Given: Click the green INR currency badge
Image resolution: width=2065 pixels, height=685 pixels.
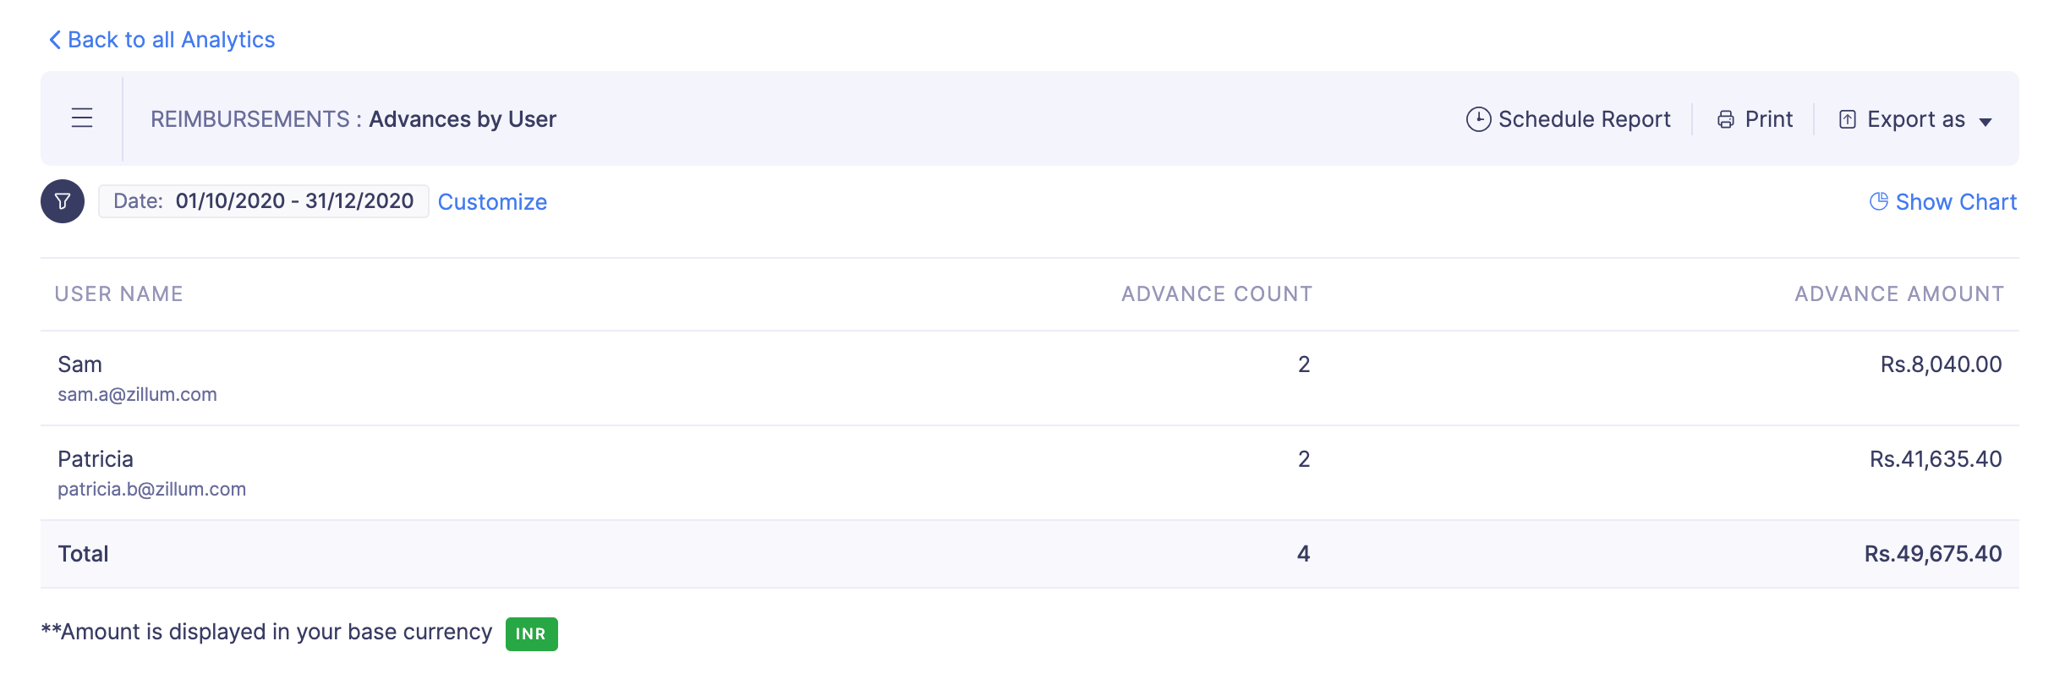Looking at the screenshot, I should pyautogui.click(x=531, y=633).
